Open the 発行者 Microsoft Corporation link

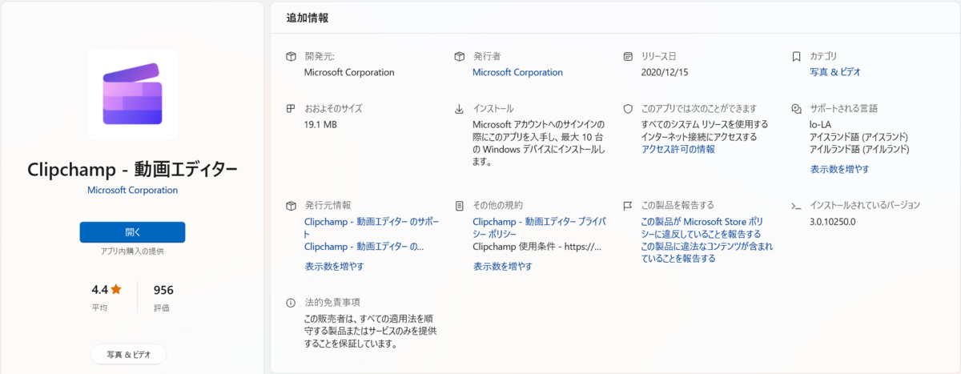tap(517, 72)
